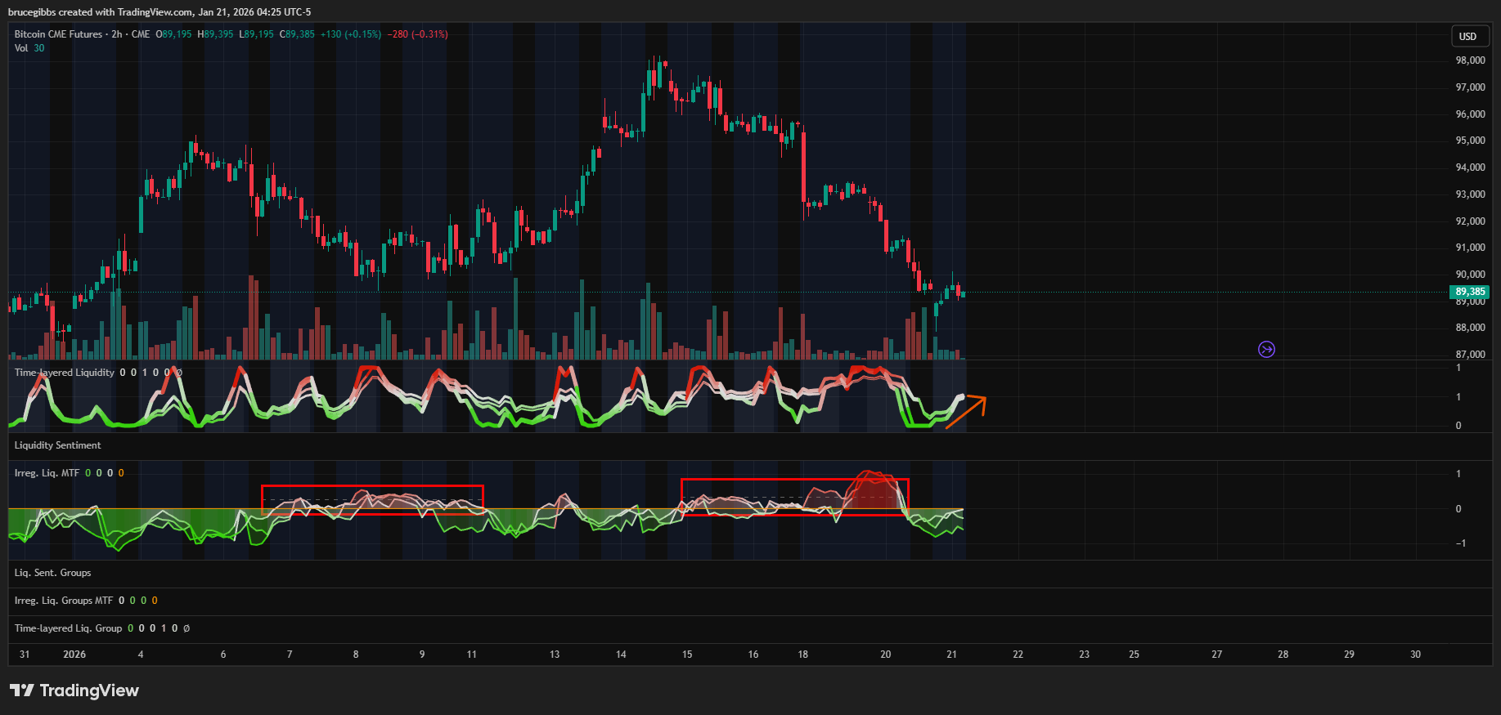
Task: Expand the Liquidity Sentiment pane
Action: pyautogui.click(x=57, y=445)
